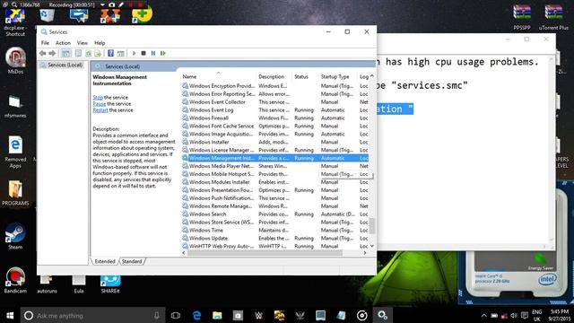Open the Steam desktop shortcut
Screen dimensions: 574x323
pos(15,236)
